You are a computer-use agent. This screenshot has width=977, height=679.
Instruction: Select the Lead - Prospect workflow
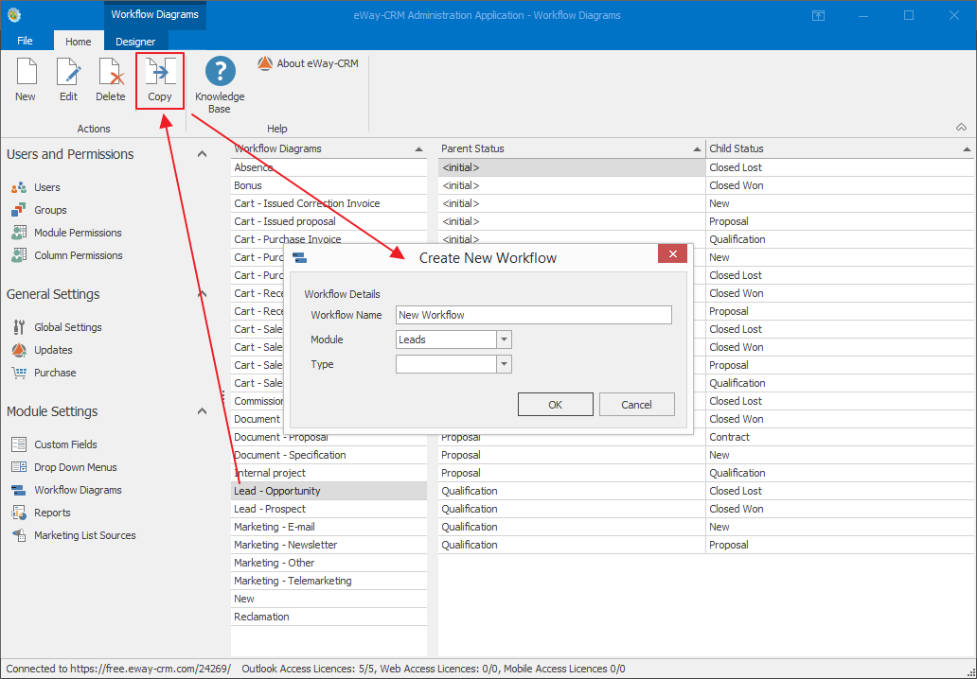(x=329, y=509)
